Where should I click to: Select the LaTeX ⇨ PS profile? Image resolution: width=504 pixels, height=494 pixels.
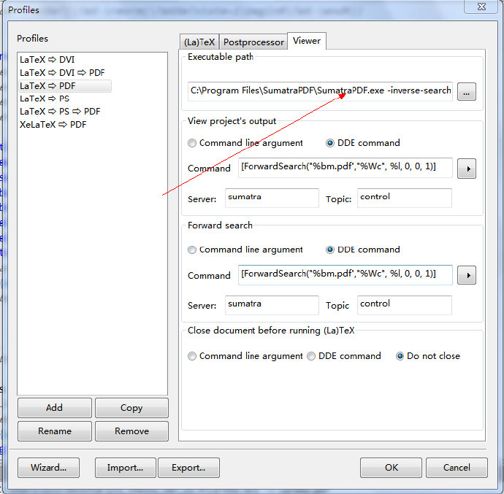[x=45, y=99]
